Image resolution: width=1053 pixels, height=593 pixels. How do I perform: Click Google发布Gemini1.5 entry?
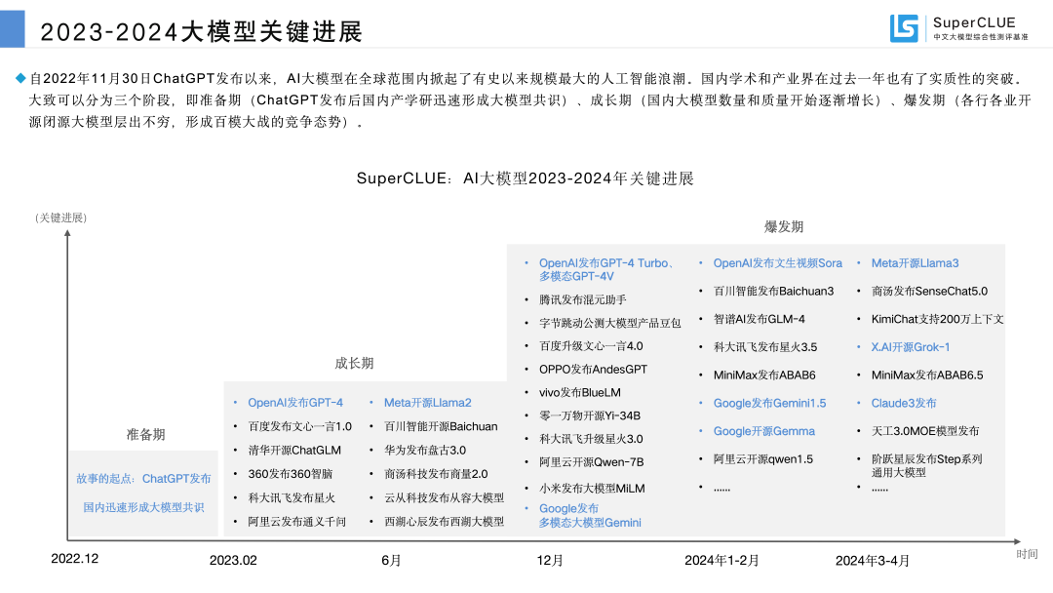tap(769, 404)
